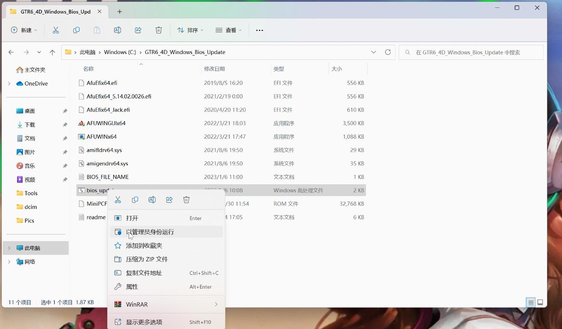Click the Refresh icon beside the address bar
Viewport: 562px width, 329px height.
(x=388, y=52)
